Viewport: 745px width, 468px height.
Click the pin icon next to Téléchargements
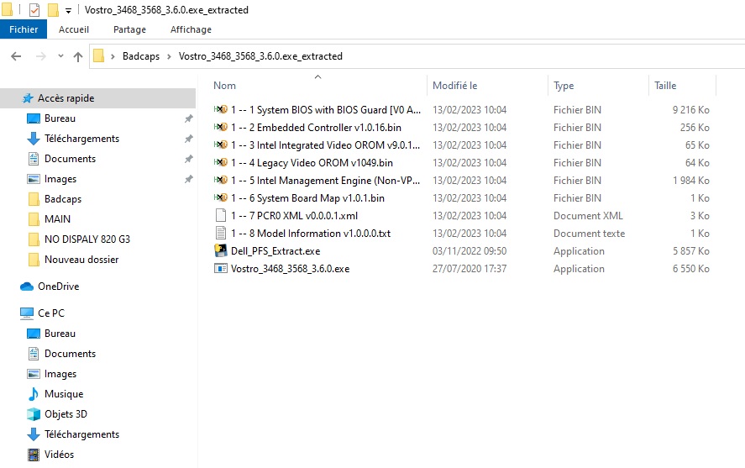coord(189,139)
